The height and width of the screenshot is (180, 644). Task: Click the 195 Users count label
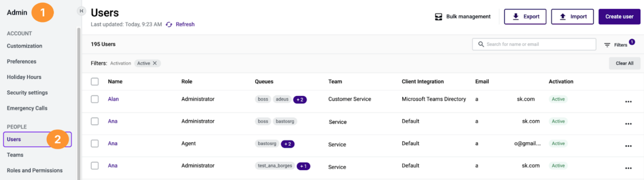(x=103, y=44)
